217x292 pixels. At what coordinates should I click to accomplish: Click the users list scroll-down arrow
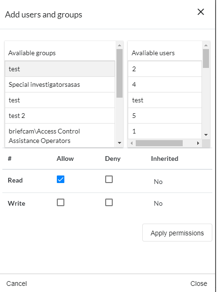(x=206, y=134)
